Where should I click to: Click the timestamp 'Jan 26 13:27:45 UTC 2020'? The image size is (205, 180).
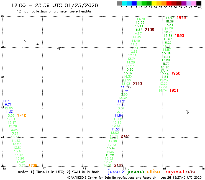pos(181,178)
